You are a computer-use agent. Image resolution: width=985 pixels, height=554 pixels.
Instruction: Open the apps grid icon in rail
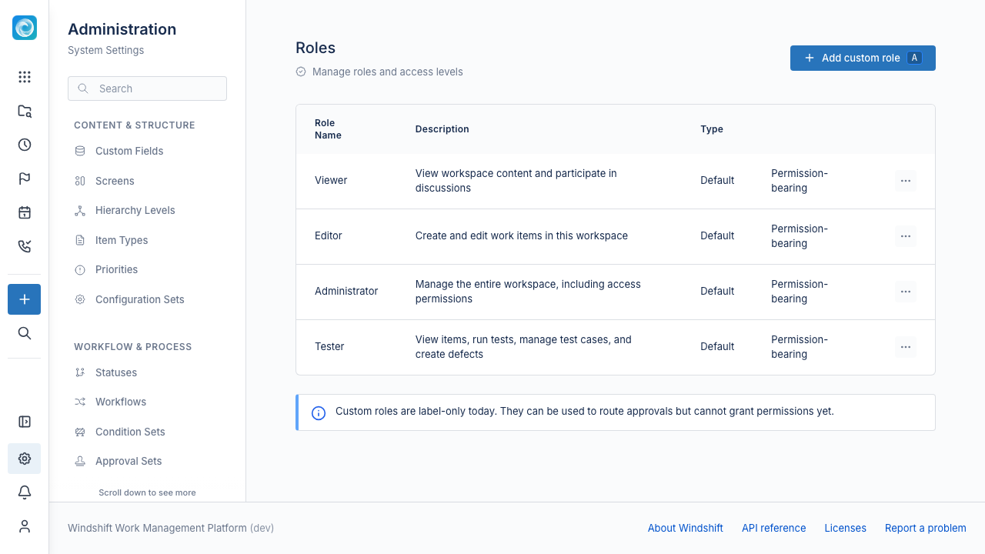pyautogui.click(x=25, y=77)
